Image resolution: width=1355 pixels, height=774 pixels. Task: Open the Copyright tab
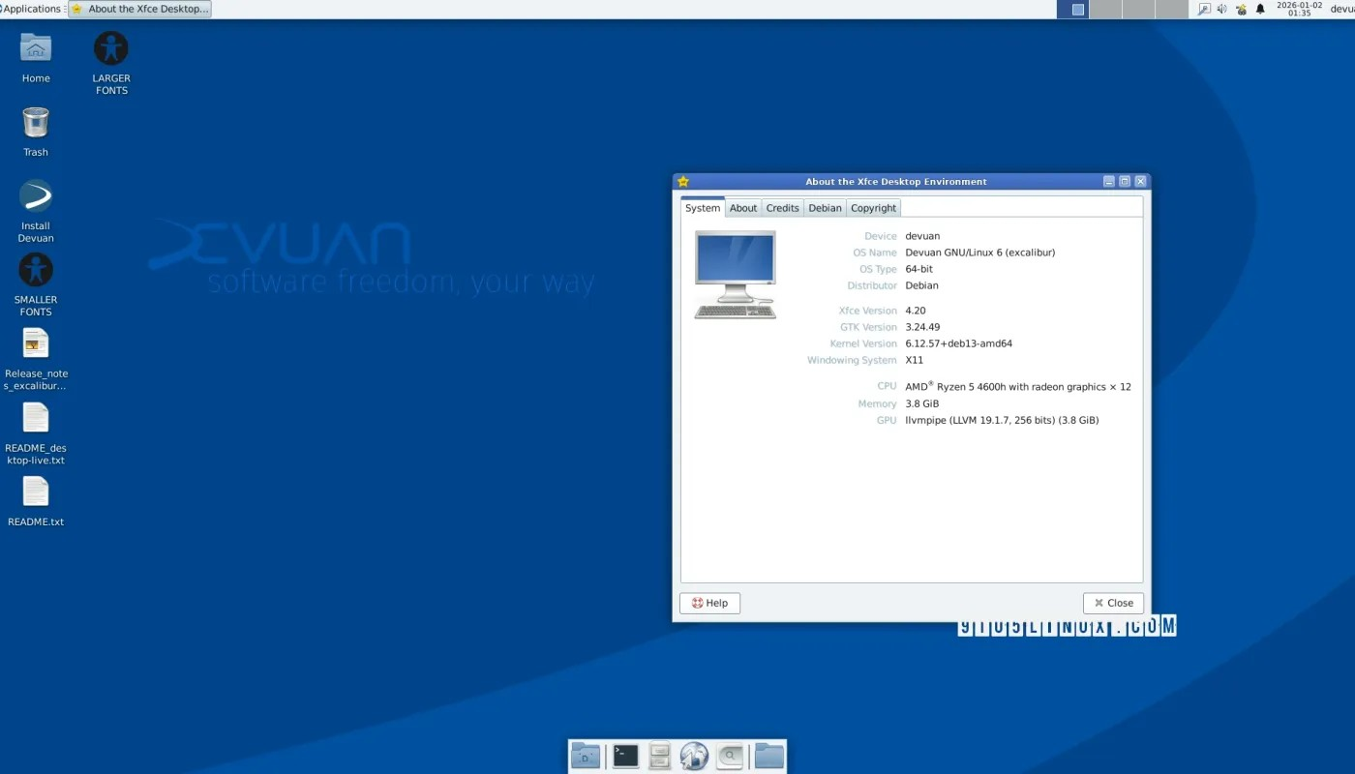click(x=873, y=207)
